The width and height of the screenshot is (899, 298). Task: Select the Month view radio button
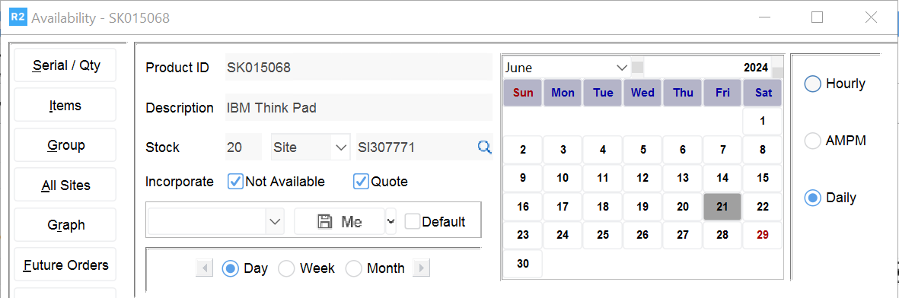pos(354,268)
